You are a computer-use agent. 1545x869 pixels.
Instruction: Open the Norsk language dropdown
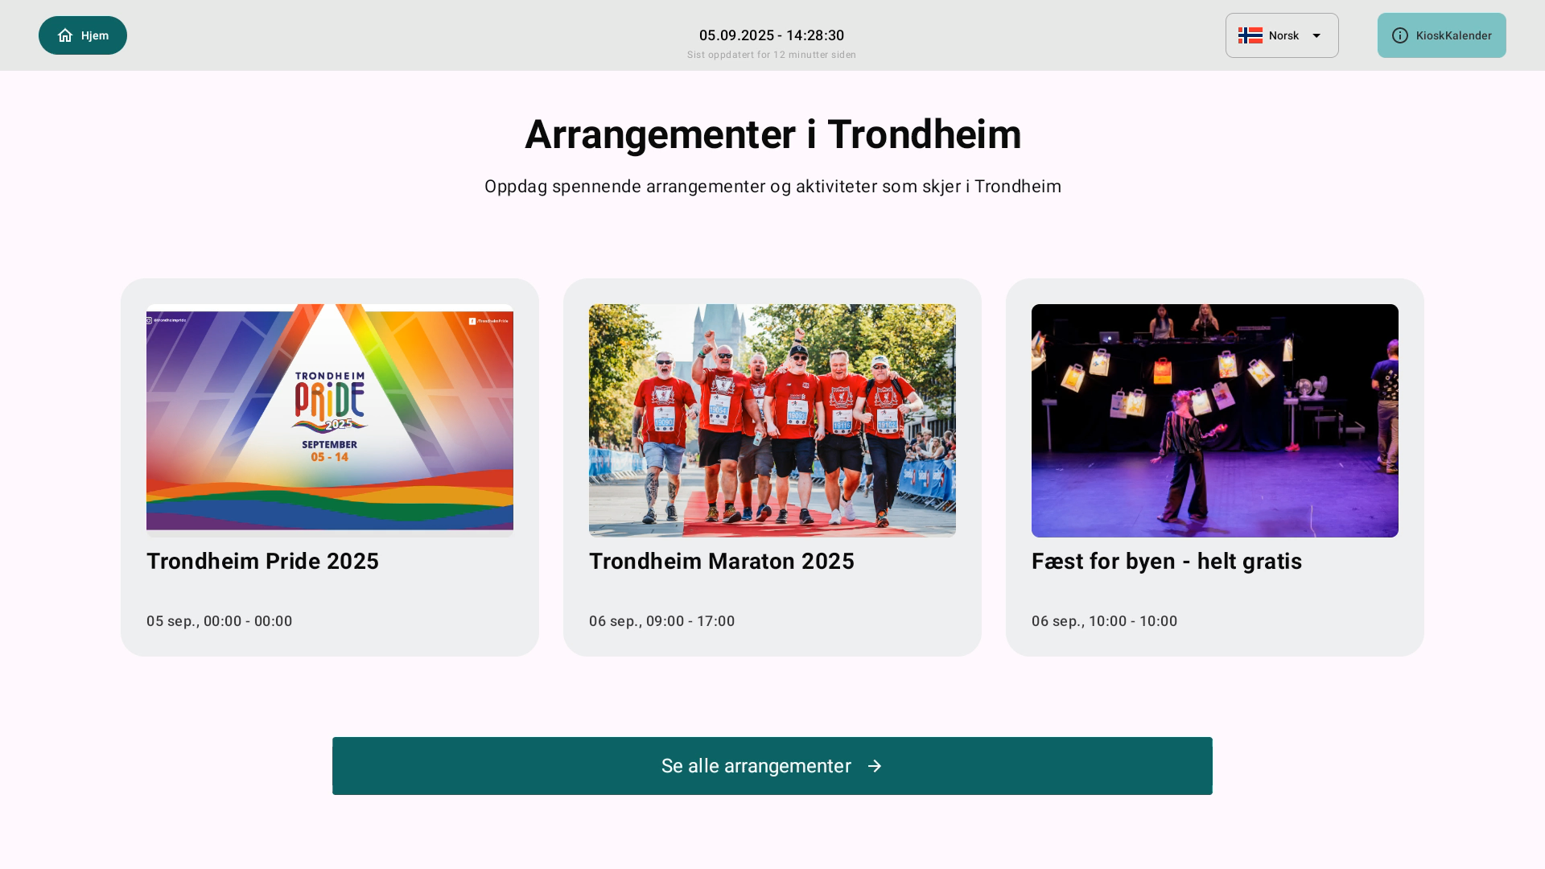point(1282,35)
